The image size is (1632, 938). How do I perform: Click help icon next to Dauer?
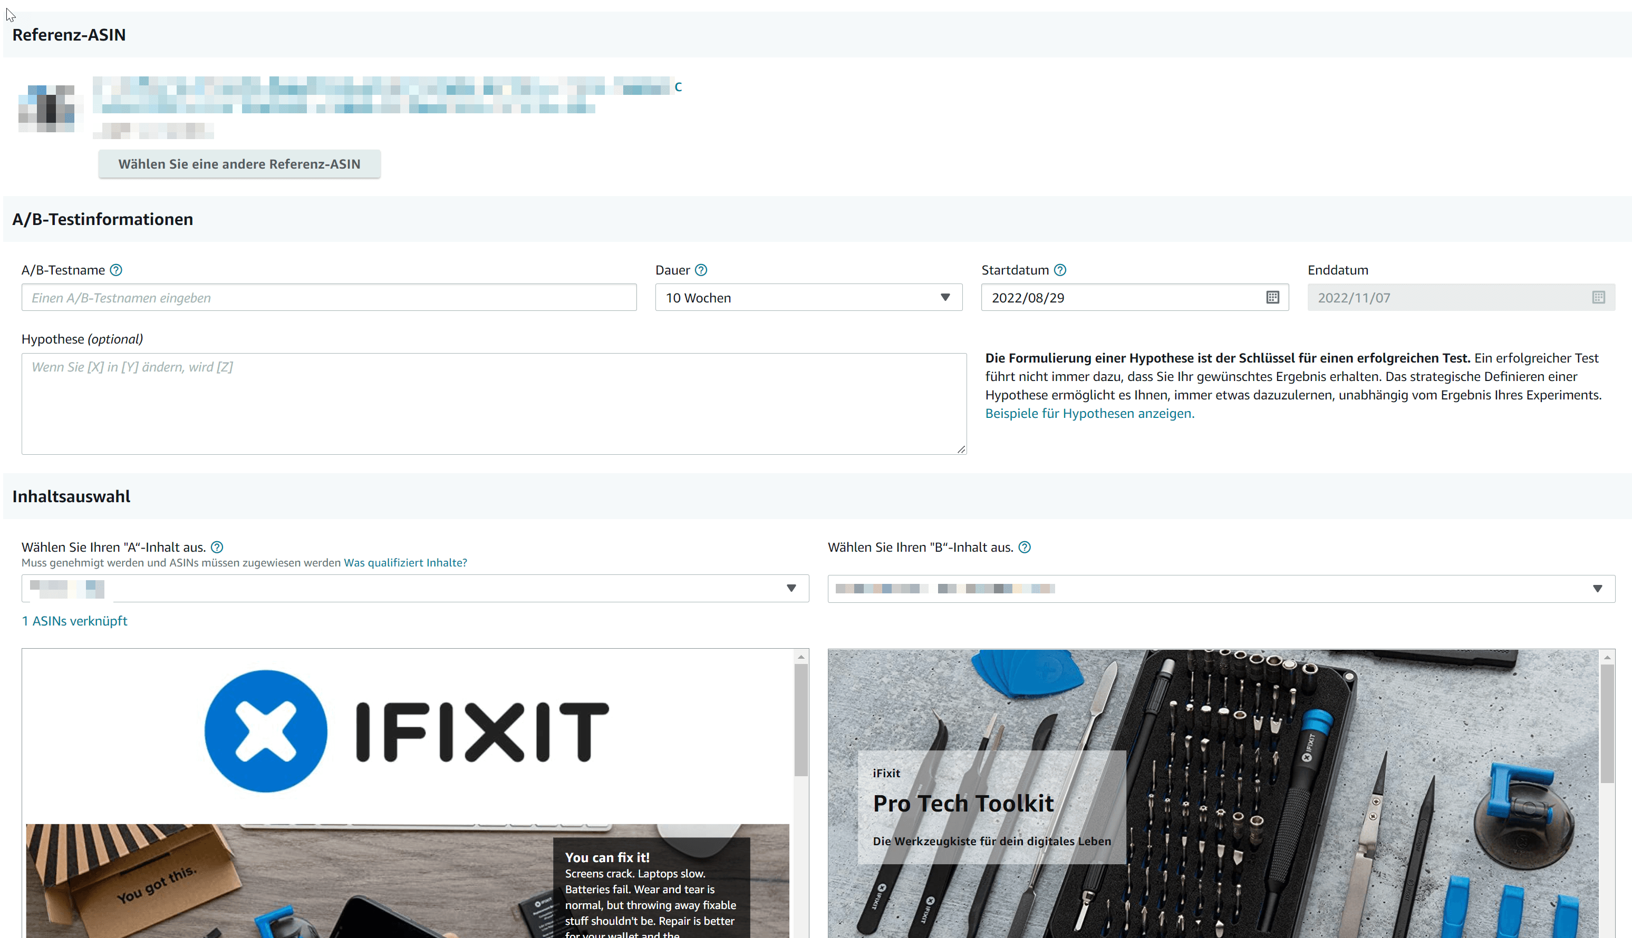(x=701, y=270)
